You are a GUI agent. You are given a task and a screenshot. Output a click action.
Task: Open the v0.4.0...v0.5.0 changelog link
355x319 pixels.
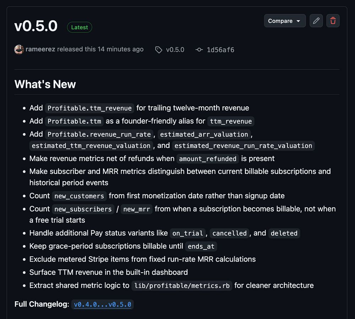[103, 304]
